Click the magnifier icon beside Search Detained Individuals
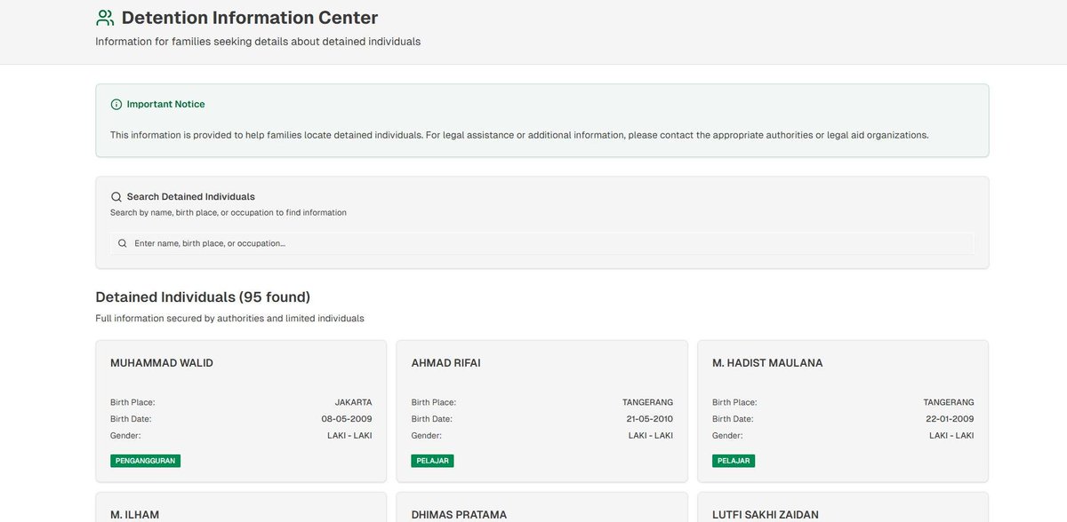The height and width of the screenshot is (522, 1067). tap(116, 197)
